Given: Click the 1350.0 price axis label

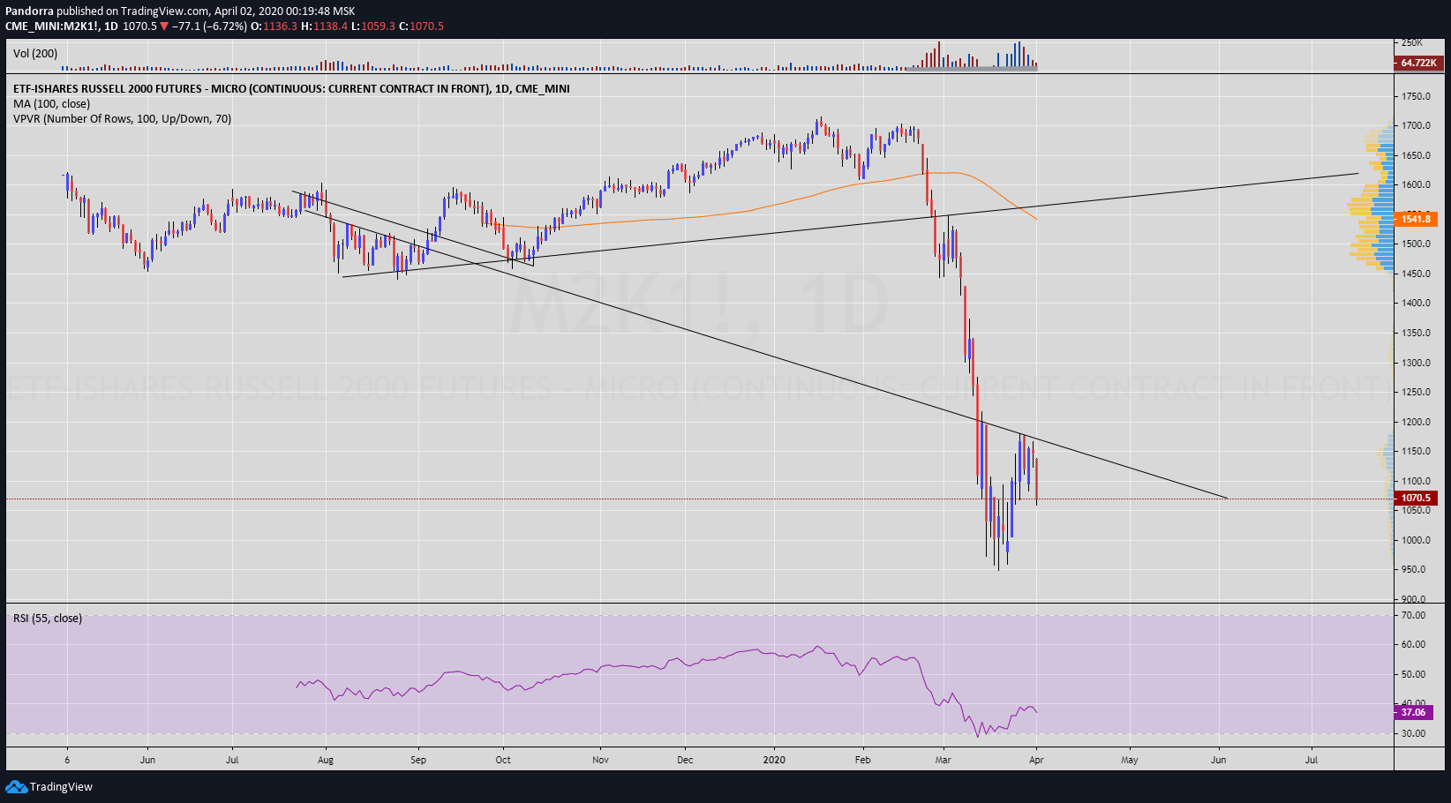Looking at the screenshot, I should click(1416, 334).
